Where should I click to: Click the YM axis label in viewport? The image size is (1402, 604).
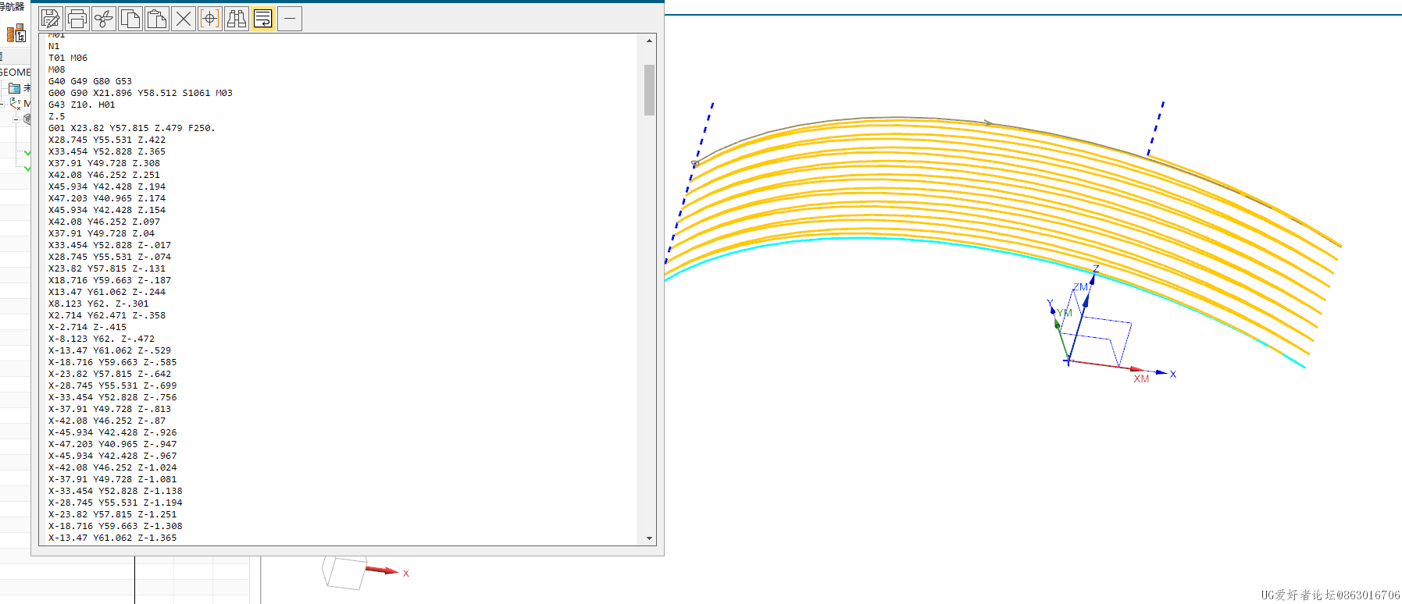[1065, 313]
